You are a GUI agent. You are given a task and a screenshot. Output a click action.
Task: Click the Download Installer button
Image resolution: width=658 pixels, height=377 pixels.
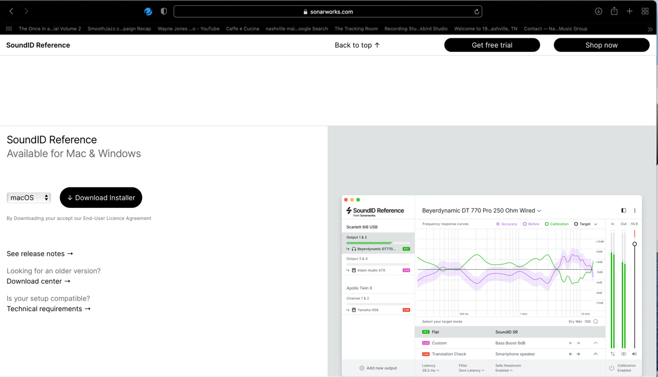click(101, 197)
